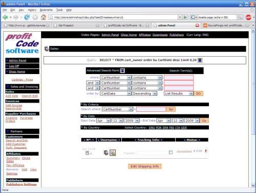Viewport: 256px width, 193px height.
Task: Open the By Criteria CartNumber dropdown
Action: tap(117, 109)
